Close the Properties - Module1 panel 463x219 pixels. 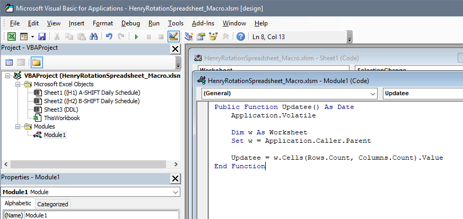click(175, 178)
